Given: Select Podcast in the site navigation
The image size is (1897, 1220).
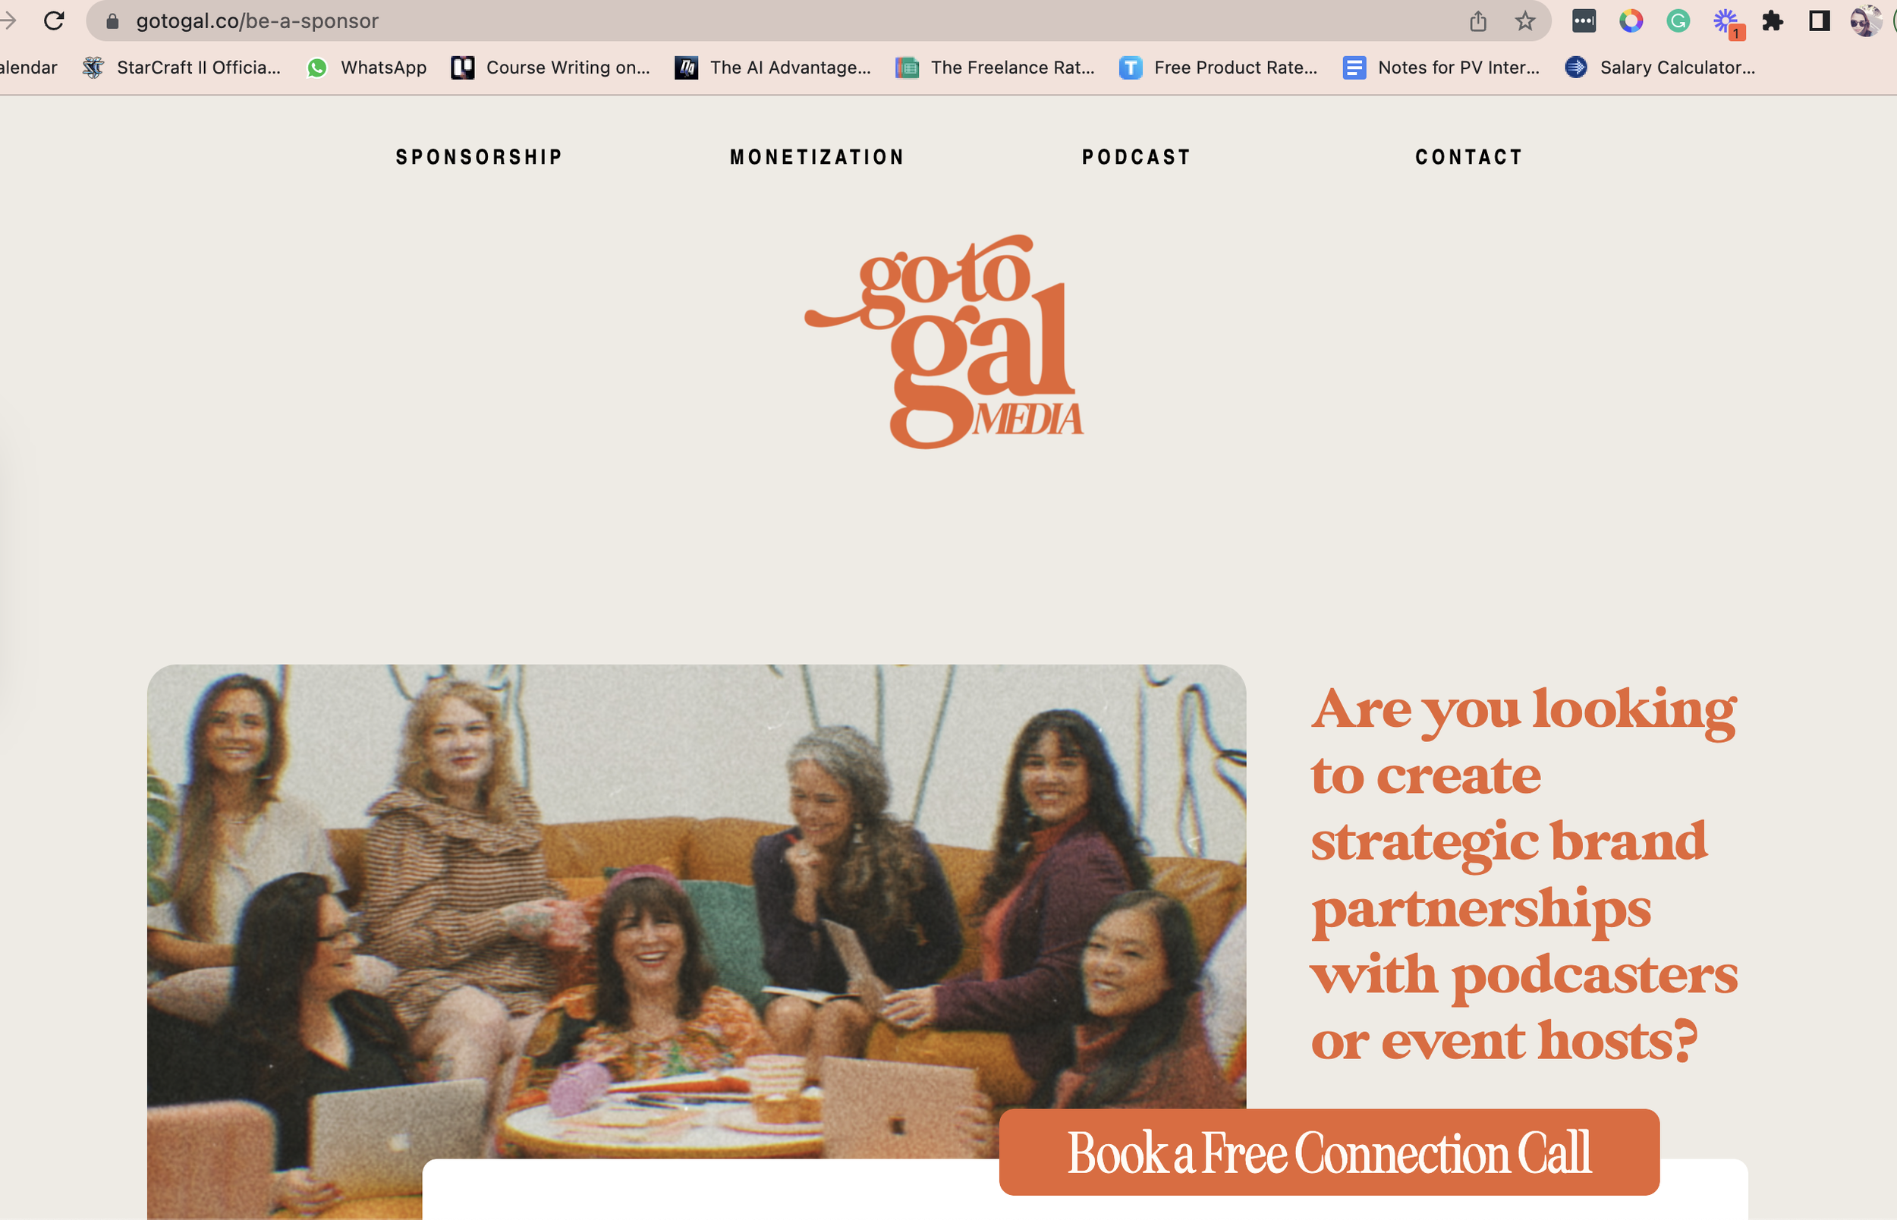Looking at the screenshot, I should 1137,157.
